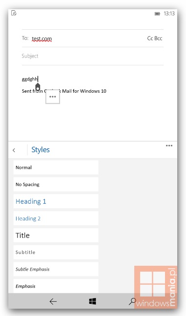Select the Subtitle style
This screenshot has width=186, height=316.
point(56,252)
